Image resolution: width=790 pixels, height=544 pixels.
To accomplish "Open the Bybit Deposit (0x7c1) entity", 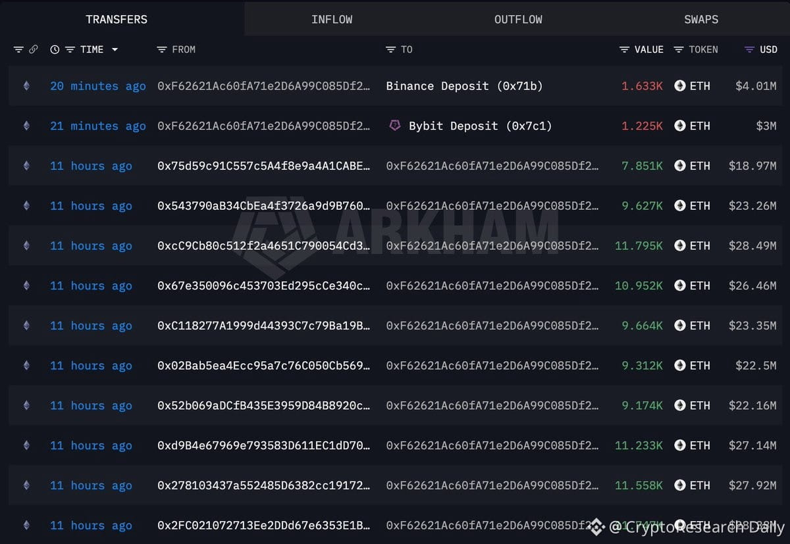I will coord(480,126).
